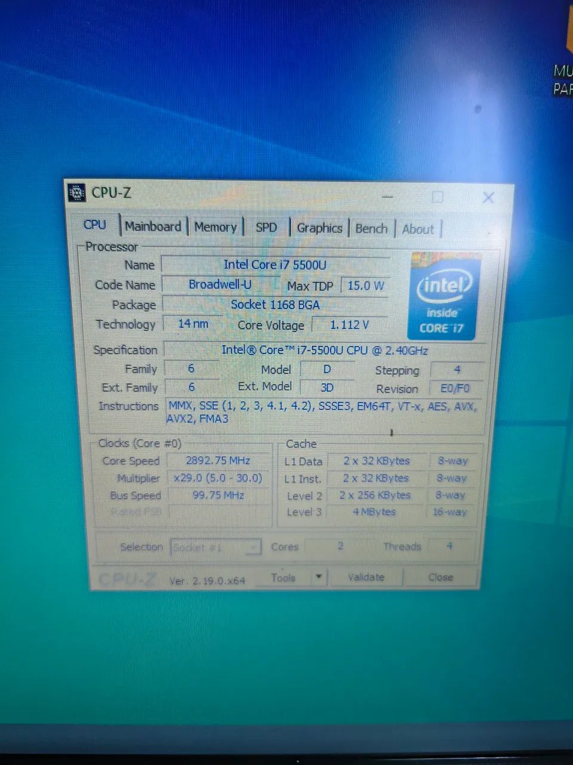Click the Threads count value 4

(x=449, y=546)
